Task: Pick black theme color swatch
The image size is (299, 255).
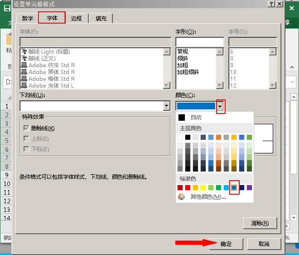Action: 188,137
